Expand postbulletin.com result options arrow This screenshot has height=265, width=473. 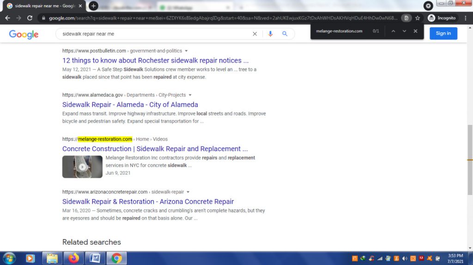tap(186, 51)
